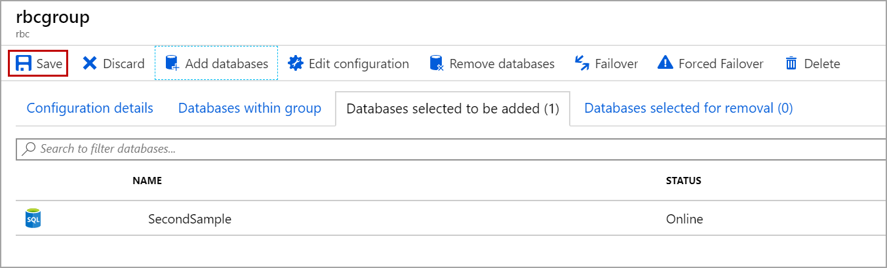Screen dimensions: 887x268
Task: Click the Add databases cylinder icon
Action: click(172, 64)
